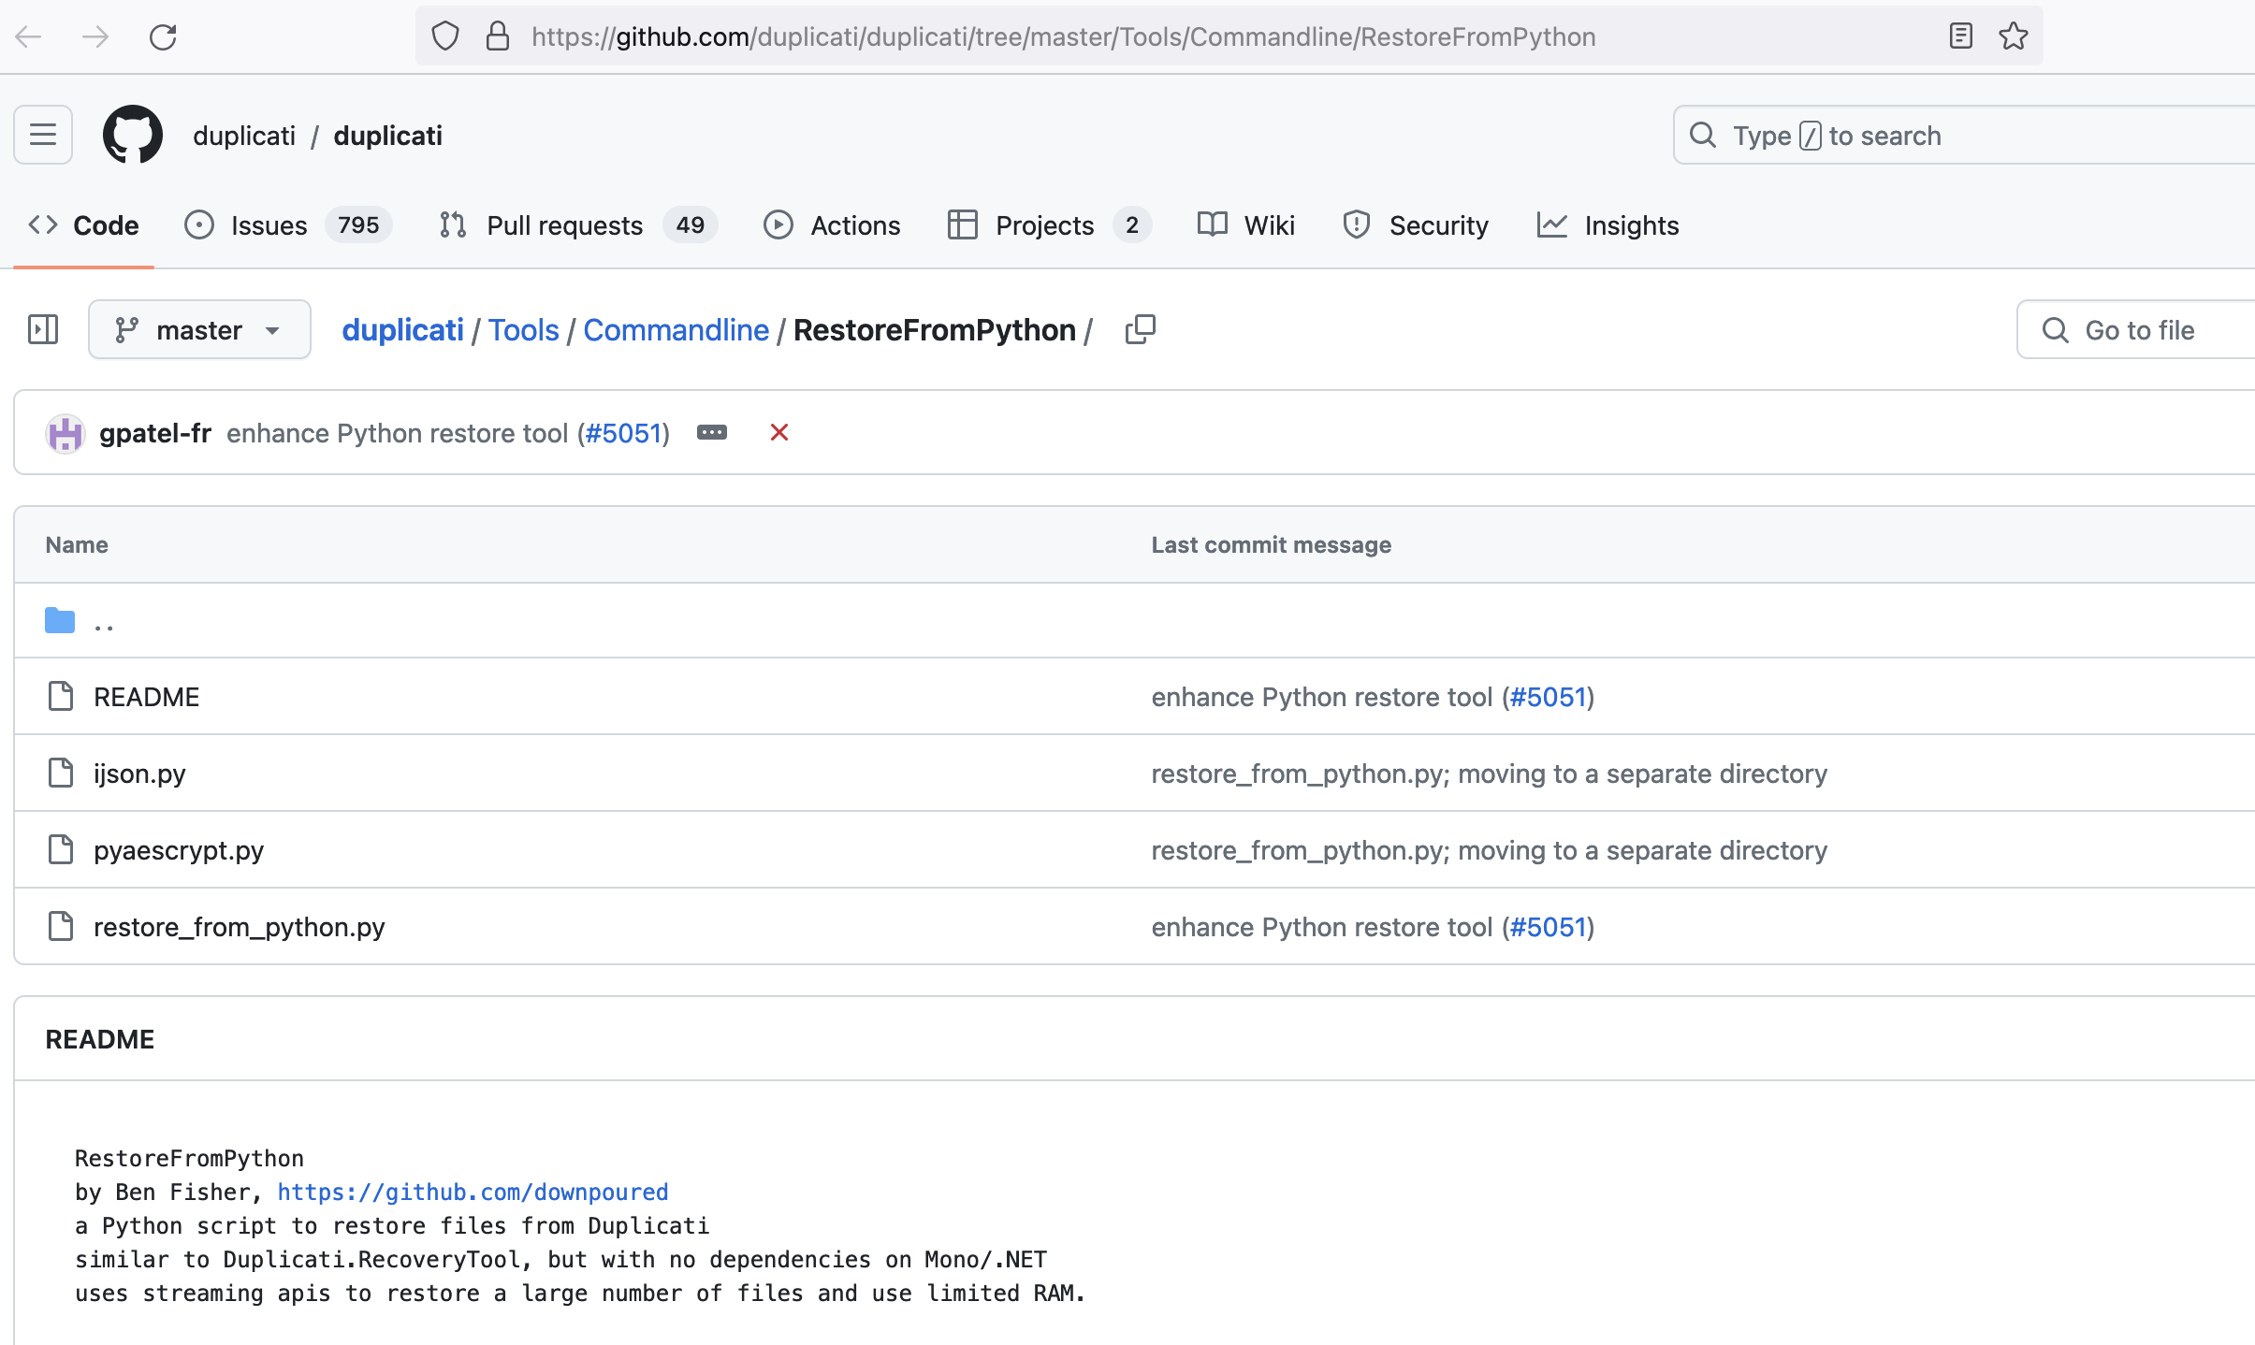Open the Actions tab
The width and height of the screenshot is (2255, 1345).
(832, 225)
